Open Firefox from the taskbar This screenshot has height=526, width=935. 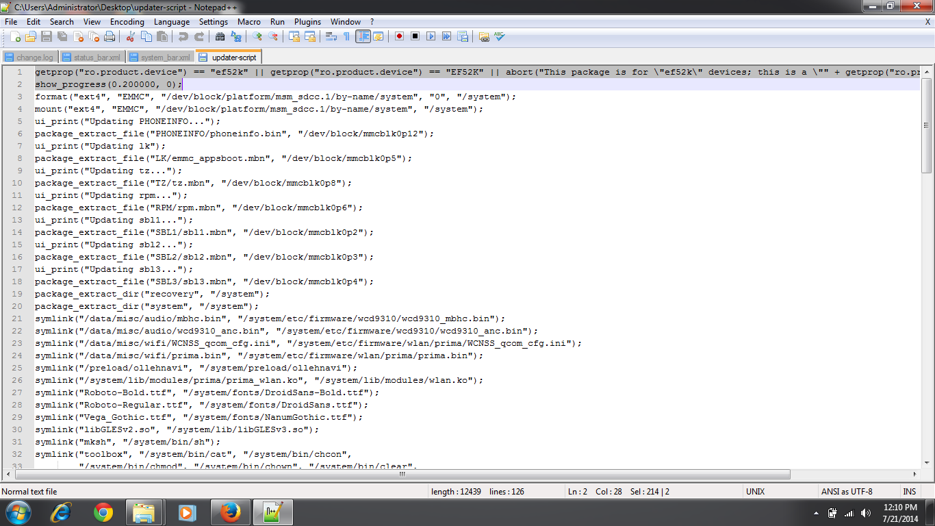click(231, 512)
